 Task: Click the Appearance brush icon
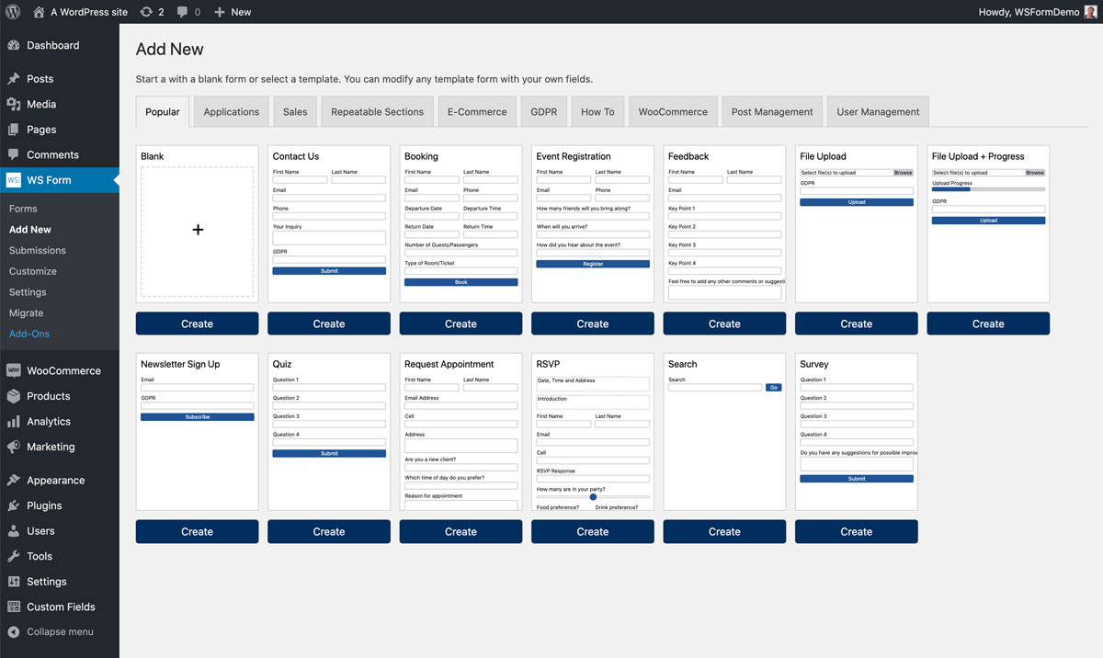[x=14, y=480]
